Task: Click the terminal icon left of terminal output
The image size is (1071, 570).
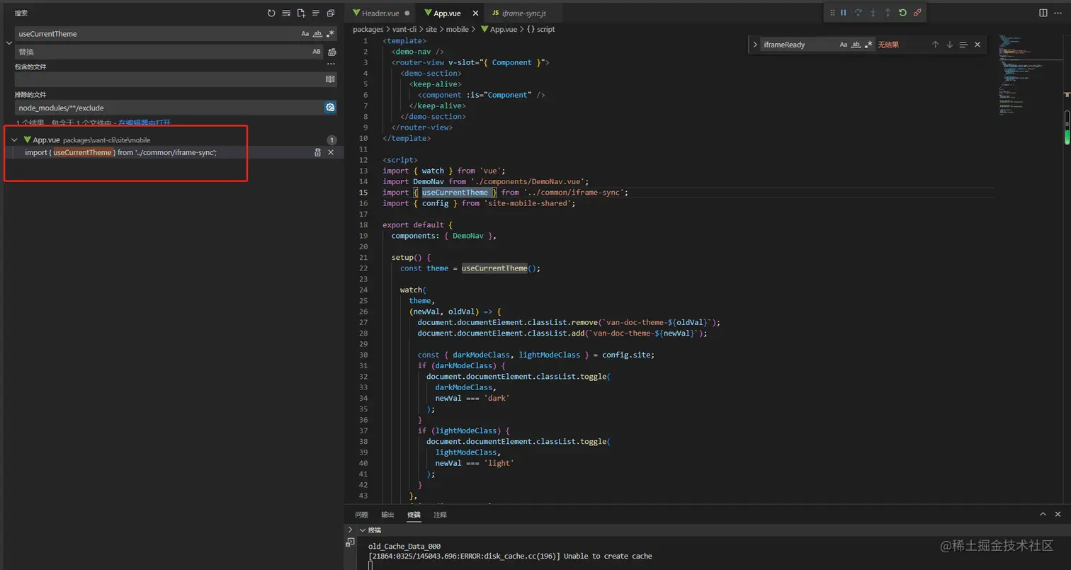Action: (x=350, y=542)
